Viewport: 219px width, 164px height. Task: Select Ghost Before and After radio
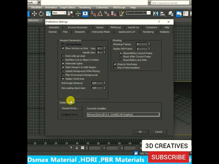coord(121,60)
